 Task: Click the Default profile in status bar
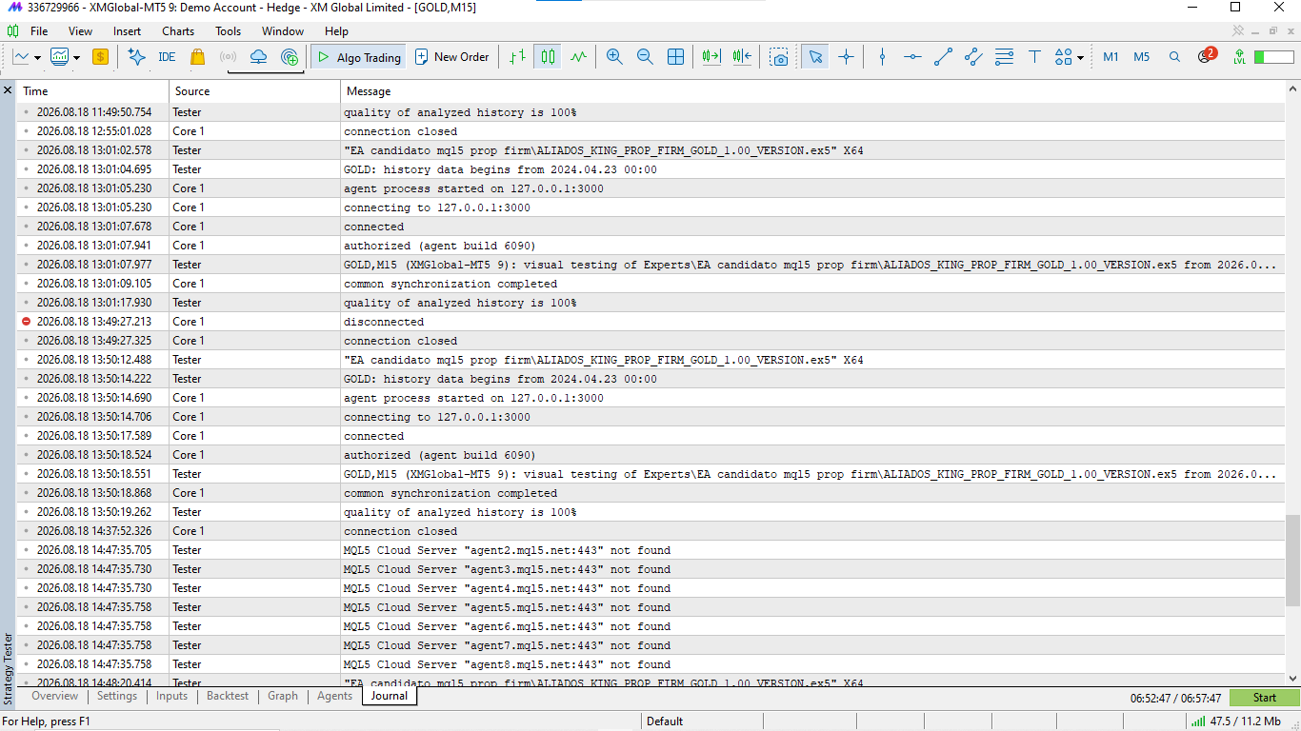665,721
